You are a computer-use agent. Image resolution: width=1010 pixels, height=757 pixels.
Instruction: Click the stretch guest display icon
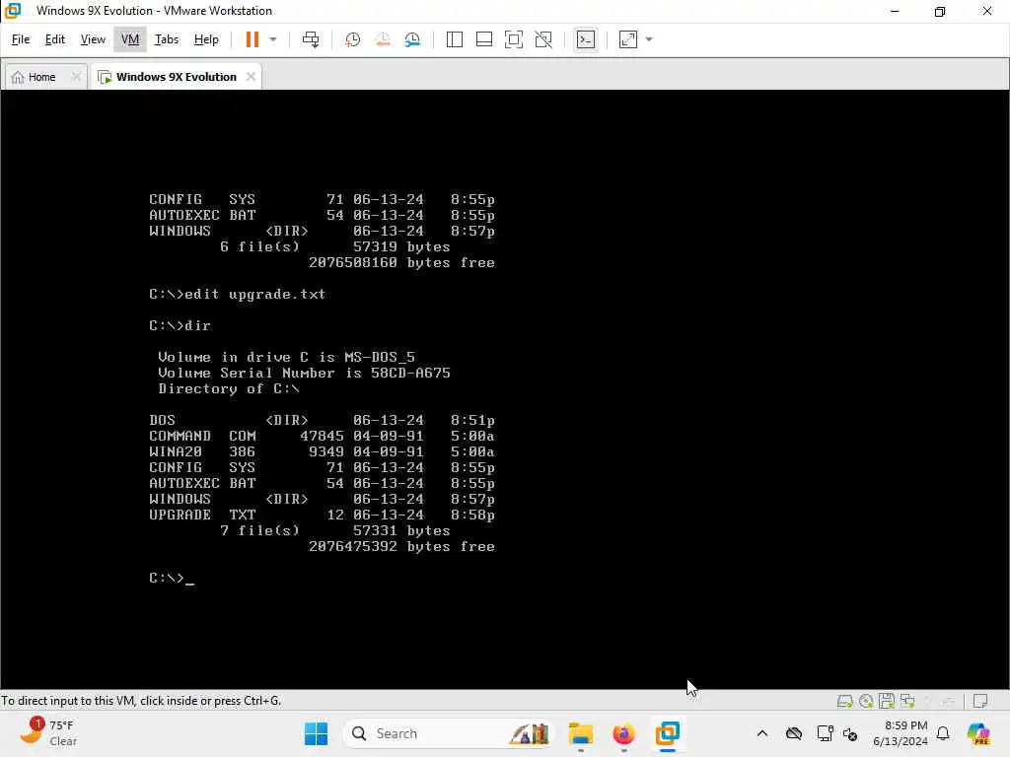pos(628,39)
